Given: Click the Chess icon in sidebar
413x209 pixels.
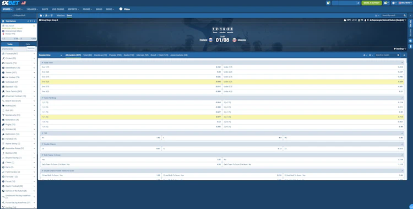Looking at the screenshot, I should tap(3, 163).
